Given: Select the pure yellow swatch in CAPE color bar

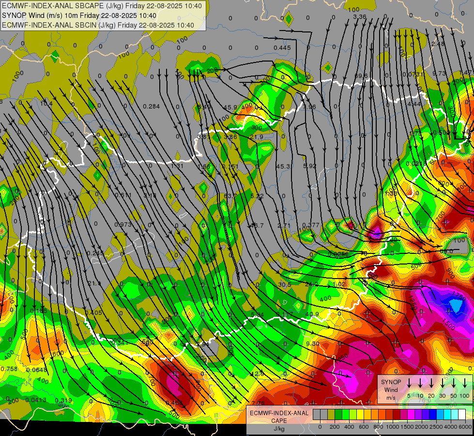Looking at the screenshot, I should [360, 415].
